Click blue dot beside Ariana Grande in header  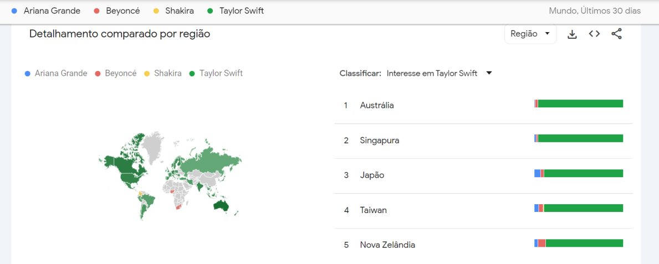(x=15, y=11)
